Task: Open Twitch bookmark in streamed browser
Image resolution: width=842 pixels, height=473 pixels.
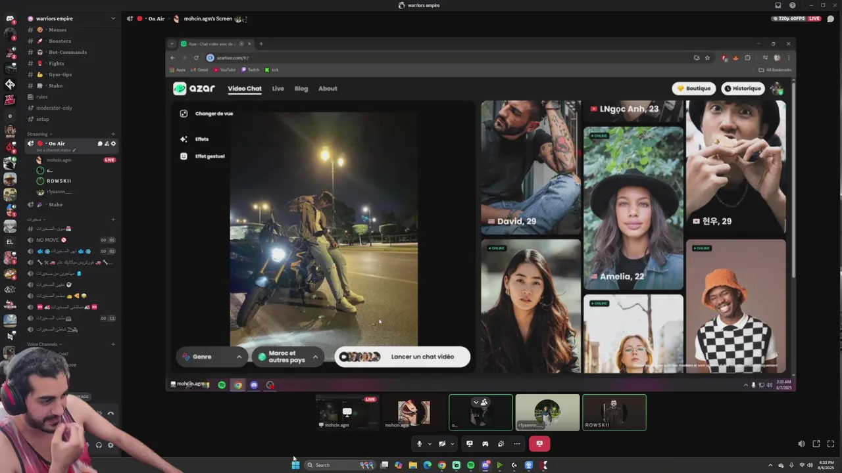Action: 251,70
